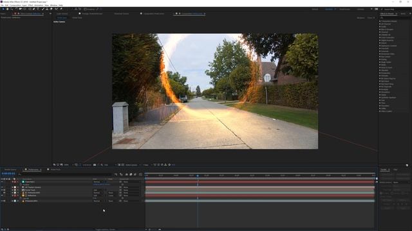Select the Zoom magnifier tool
The height and width of the screenshot is (231, 412).
pyautogui.click(x=12, y=9)
